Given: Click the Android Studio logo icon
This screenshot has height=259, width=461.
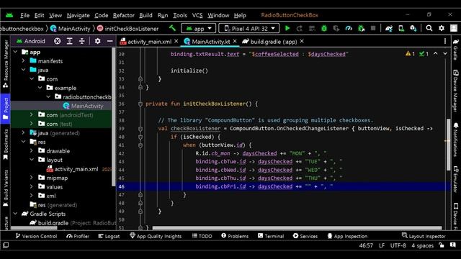Looking at the screenshot, I should click(9, 15).
